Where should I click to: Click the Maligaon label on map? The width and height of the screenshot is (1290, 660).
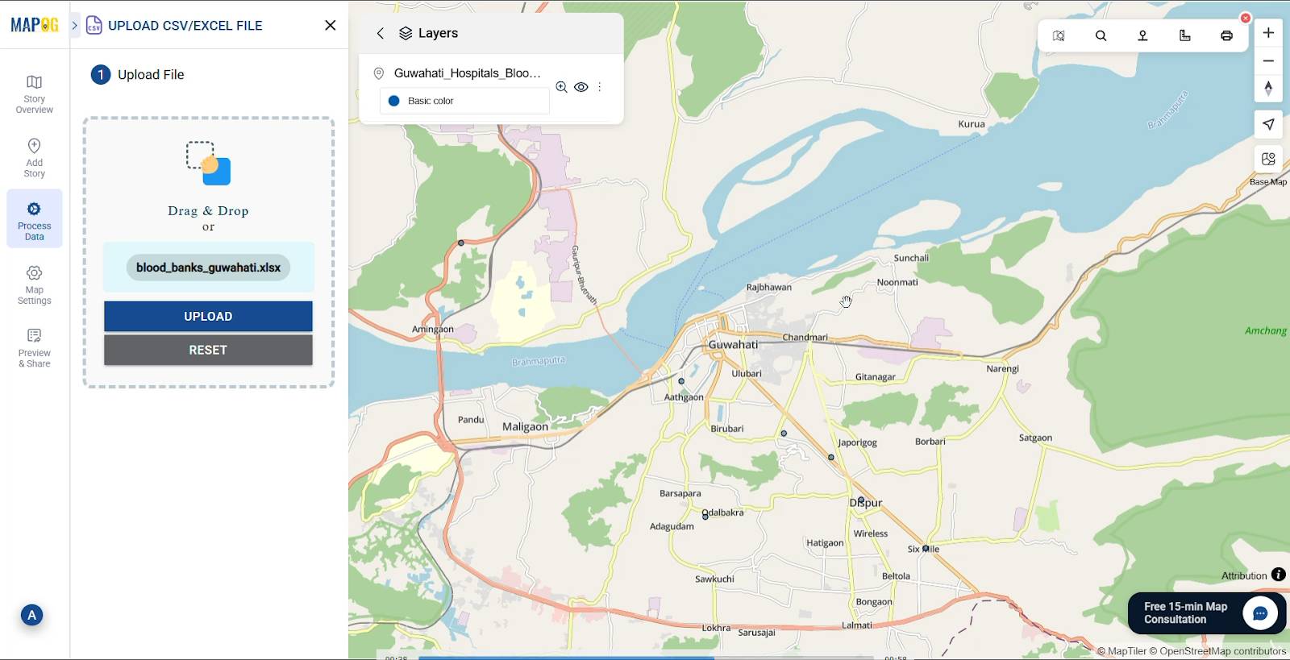click(525, 426)
